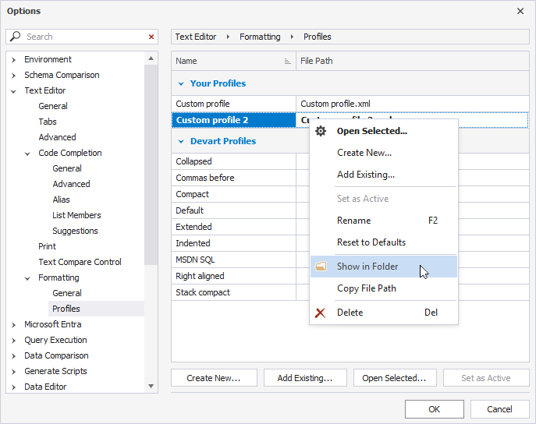
Task: Expand the Environment tree node
Action: [x=13, y=59]
